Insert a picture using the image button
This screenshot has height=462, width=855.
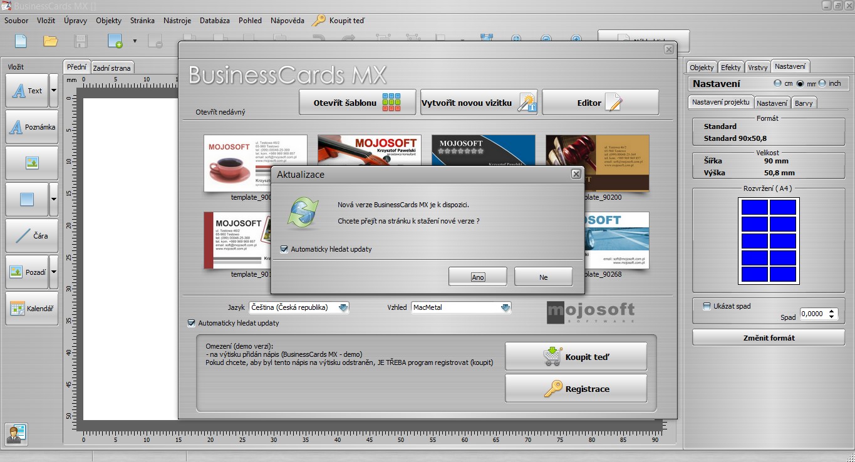pos(32,163)
